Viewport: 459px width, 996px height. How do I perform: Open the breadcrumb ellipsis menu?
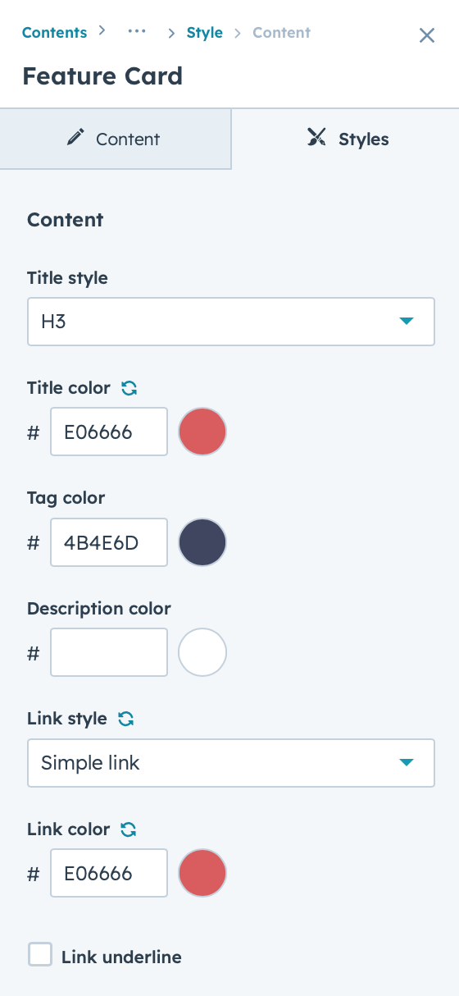[x=137, y=32]
